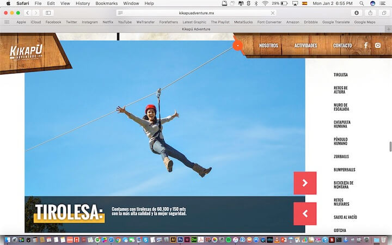The image size is (392, 245).
Task: Click the page's vertical scrollbar thumb
Action: [x=390, y=147]
